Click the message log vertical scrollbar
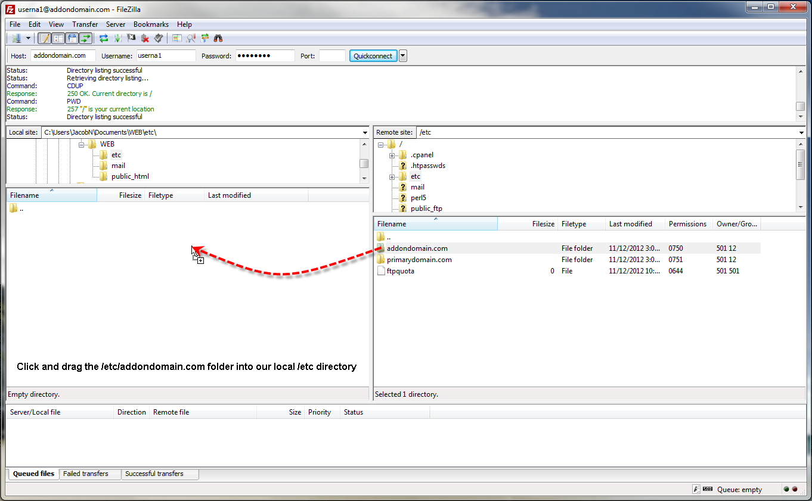The width and height of the screenshot is (812, 501). point(800,95)
